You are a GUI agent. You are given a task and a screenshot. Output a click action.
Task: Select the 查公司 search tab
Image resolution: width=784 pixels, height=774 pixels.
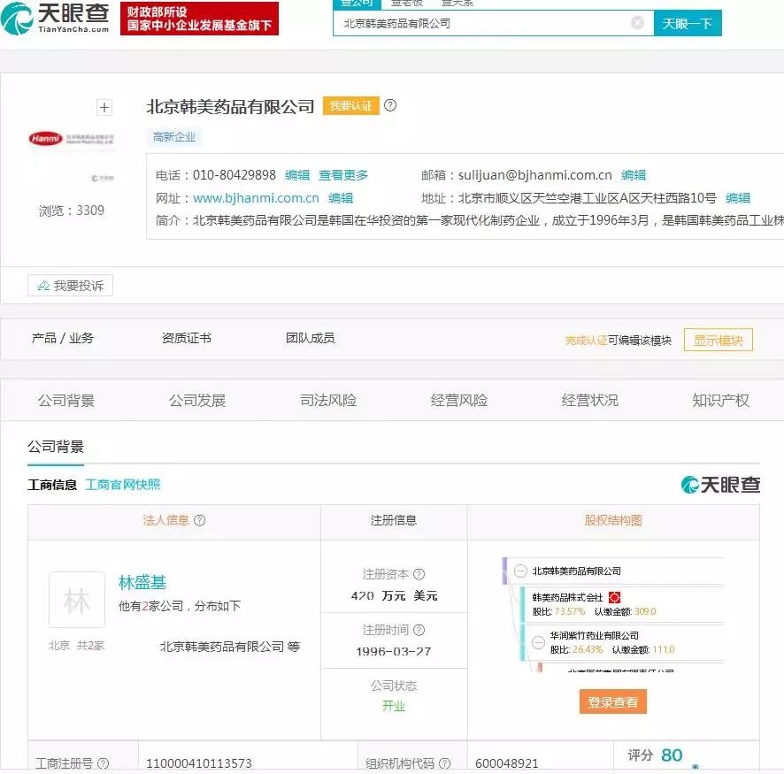(x=357, y=4)
